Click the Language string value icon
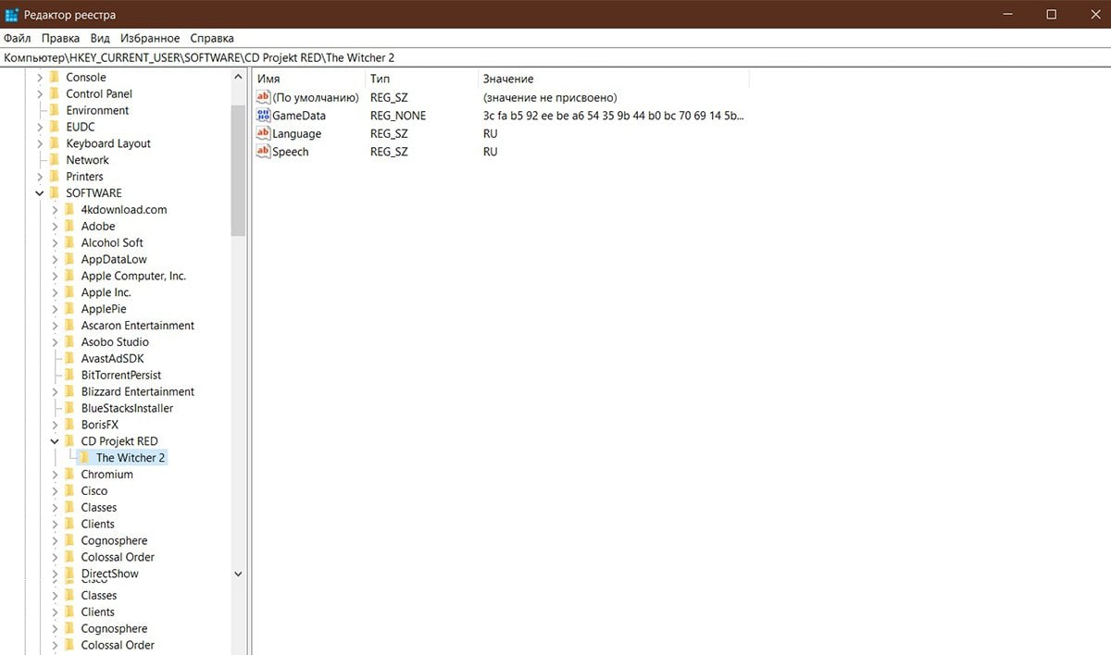Viewport: 1111px width, 655px height. [x=263, y=134]
